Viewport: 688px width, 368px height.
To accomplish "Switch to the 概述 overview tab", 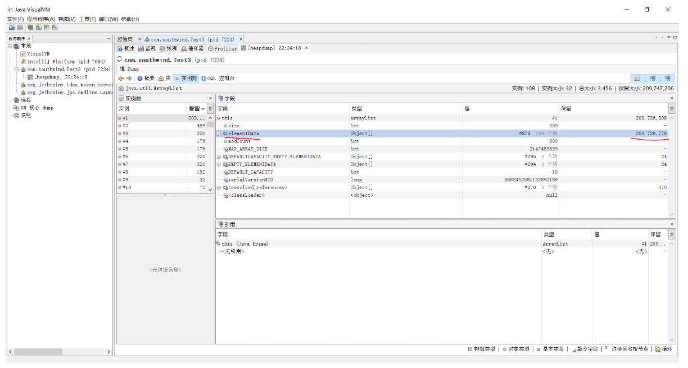I will [126, 49].
